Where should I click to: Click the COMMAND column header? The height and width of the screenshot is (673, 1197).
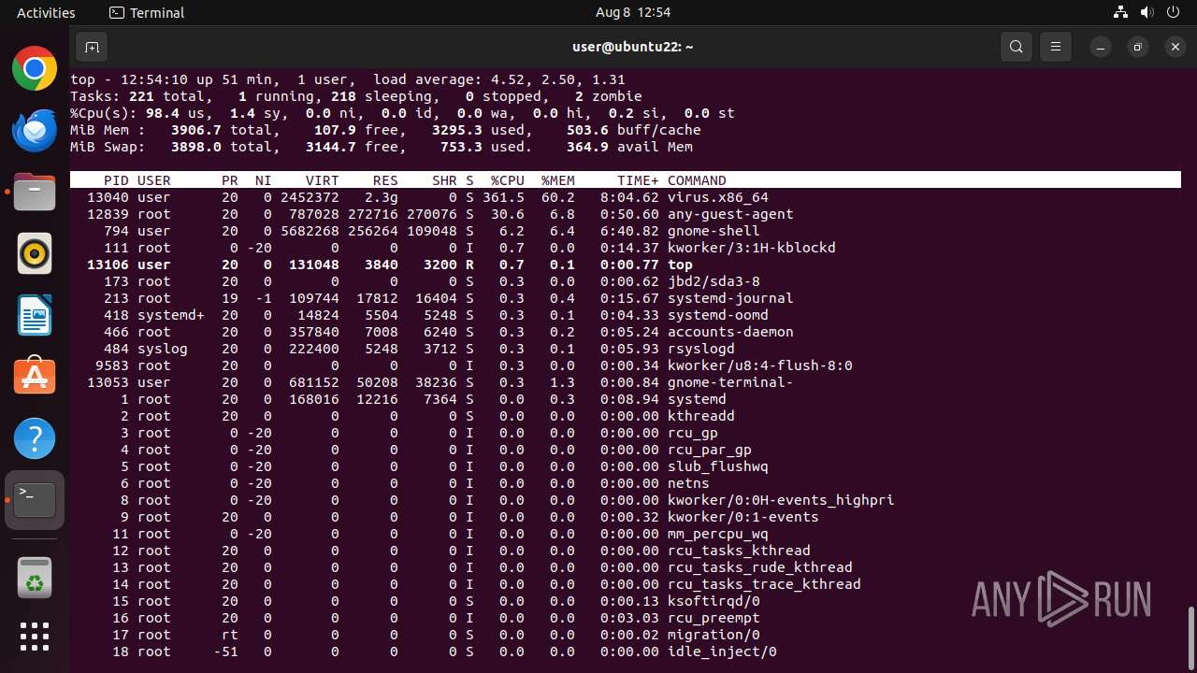click(697, 180)
